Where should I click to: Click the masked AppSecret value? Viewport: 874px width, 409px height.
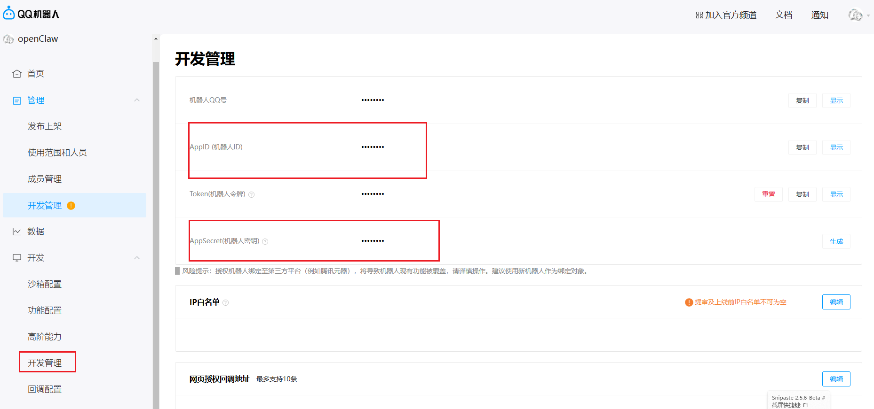(373, 241)
